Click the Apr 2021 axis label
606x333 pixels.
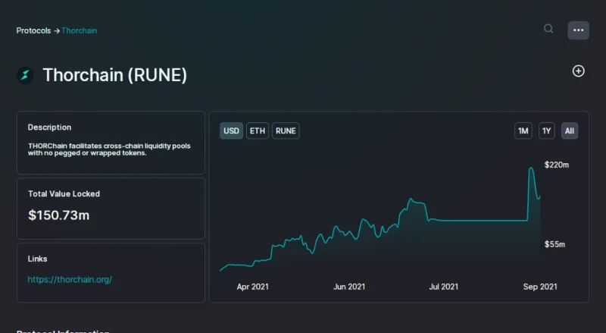(253, 287)
